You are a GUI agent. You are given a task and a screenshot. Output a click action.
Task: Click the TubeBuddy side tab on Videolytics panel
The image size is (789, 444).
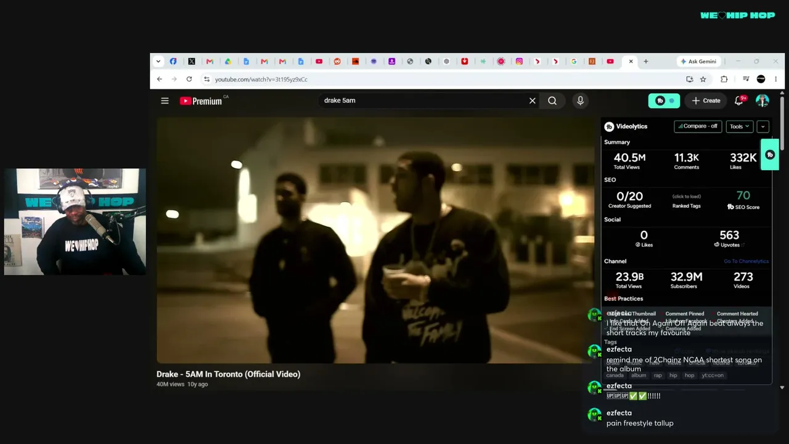click(x=770, y=155)
